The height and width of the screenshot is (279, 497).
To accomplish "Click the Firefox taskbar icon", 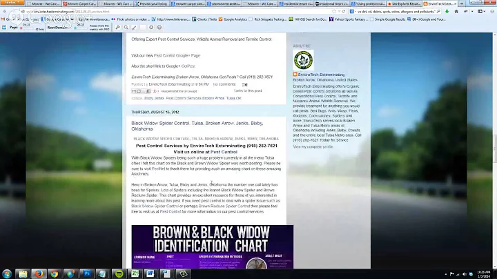I will pyautogui.click(x=39, y=274).
